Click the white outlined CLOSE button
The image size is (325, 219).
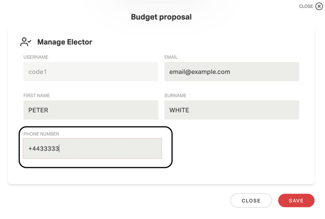pos(251,200)
